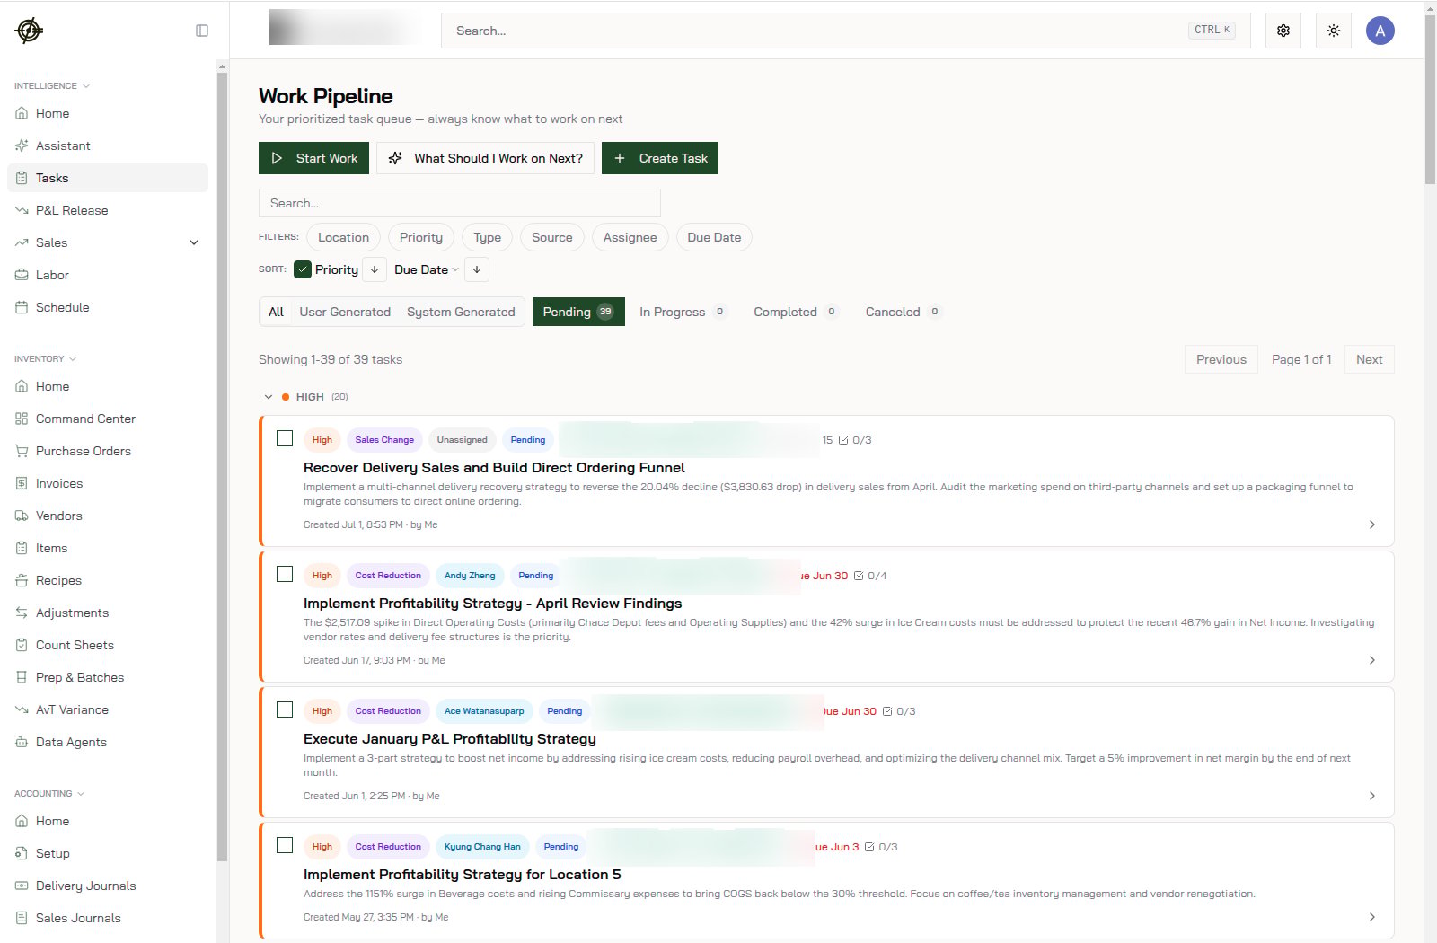
Task: Select the Completed status tab
Action: tap(796, 312)
